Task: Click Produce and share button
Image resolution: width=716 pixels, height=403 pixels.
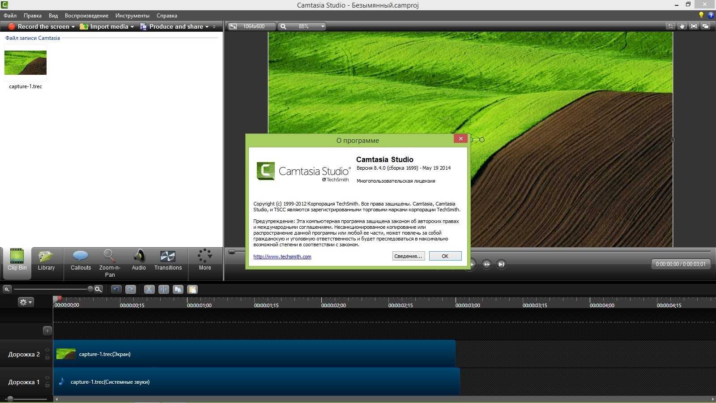Action: pyautogui.click(x=171, y=27)
